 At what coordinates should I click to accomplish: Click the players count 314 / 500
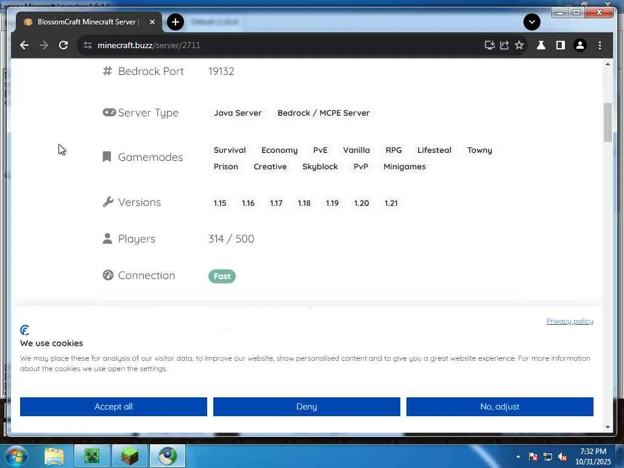[231, 239]
